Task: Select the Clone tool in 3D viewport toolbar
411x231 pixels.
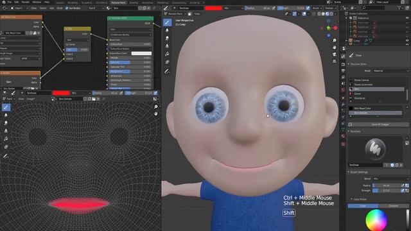Action: coord(167,46)
